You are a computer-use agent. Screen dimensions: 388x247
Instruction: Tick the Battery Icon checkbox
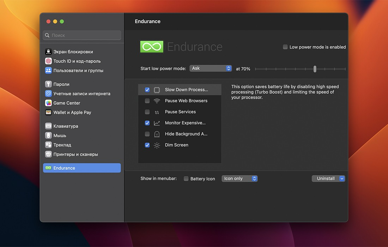pyautogui.click(x=186, y=179)
